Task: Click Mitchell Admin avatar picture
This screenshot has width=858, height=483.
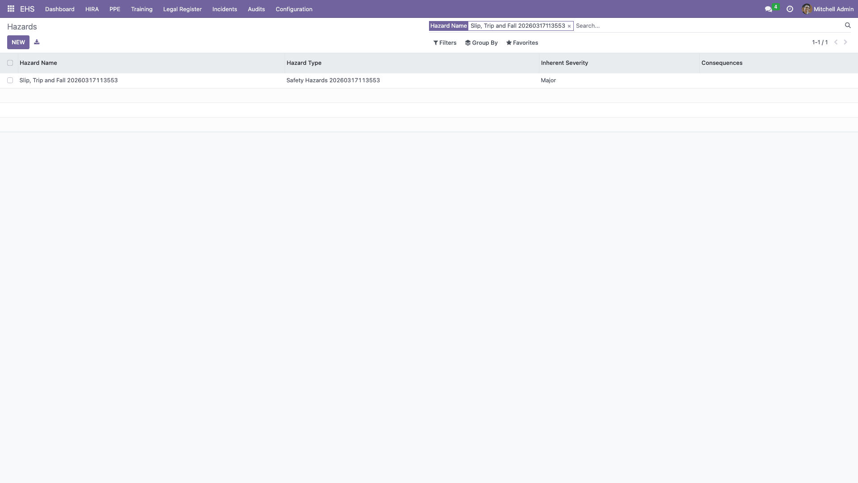Action: pos(806,9)
